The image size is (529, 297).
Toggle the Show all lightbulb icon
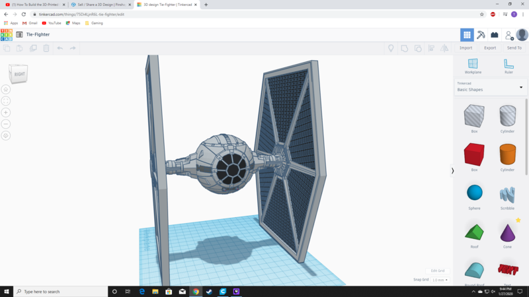click(x=391, y=48)
